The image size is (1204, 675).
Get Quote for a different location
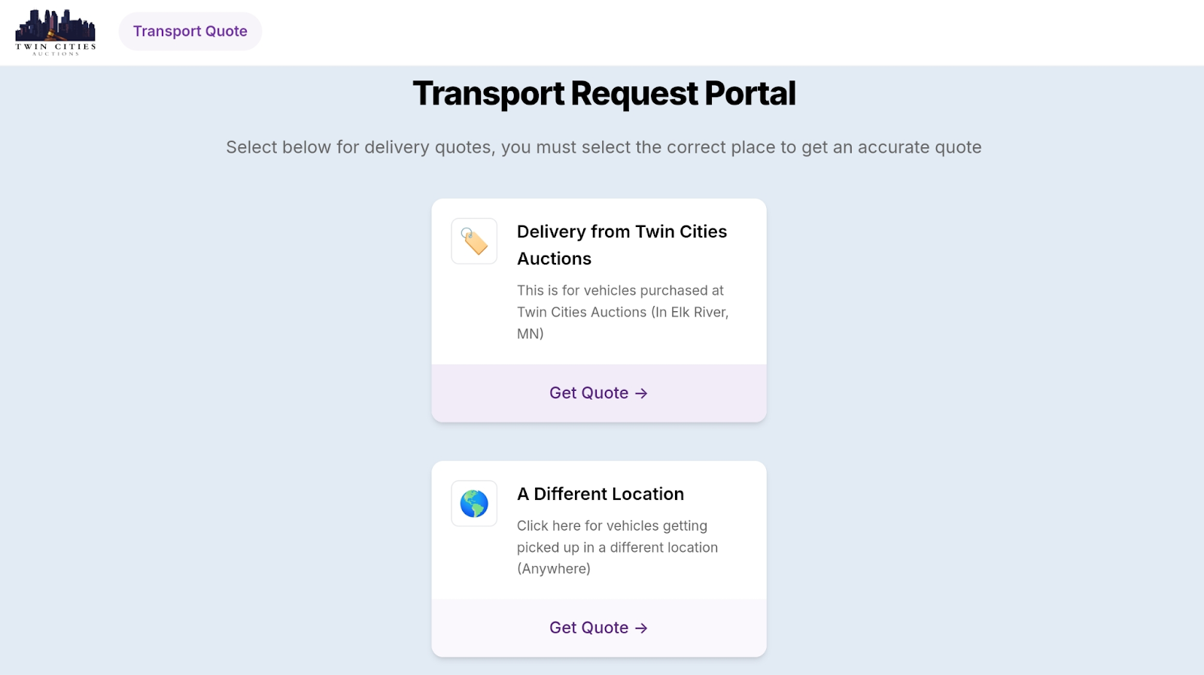point(589,628)
